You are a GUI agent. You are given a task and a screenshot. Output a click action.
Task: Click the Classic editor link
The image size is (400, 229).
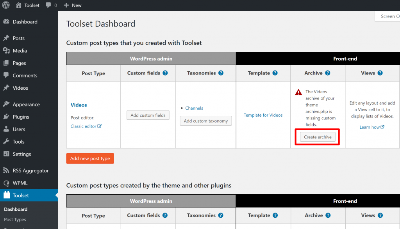pyautogui.click(x=83, y=126)
